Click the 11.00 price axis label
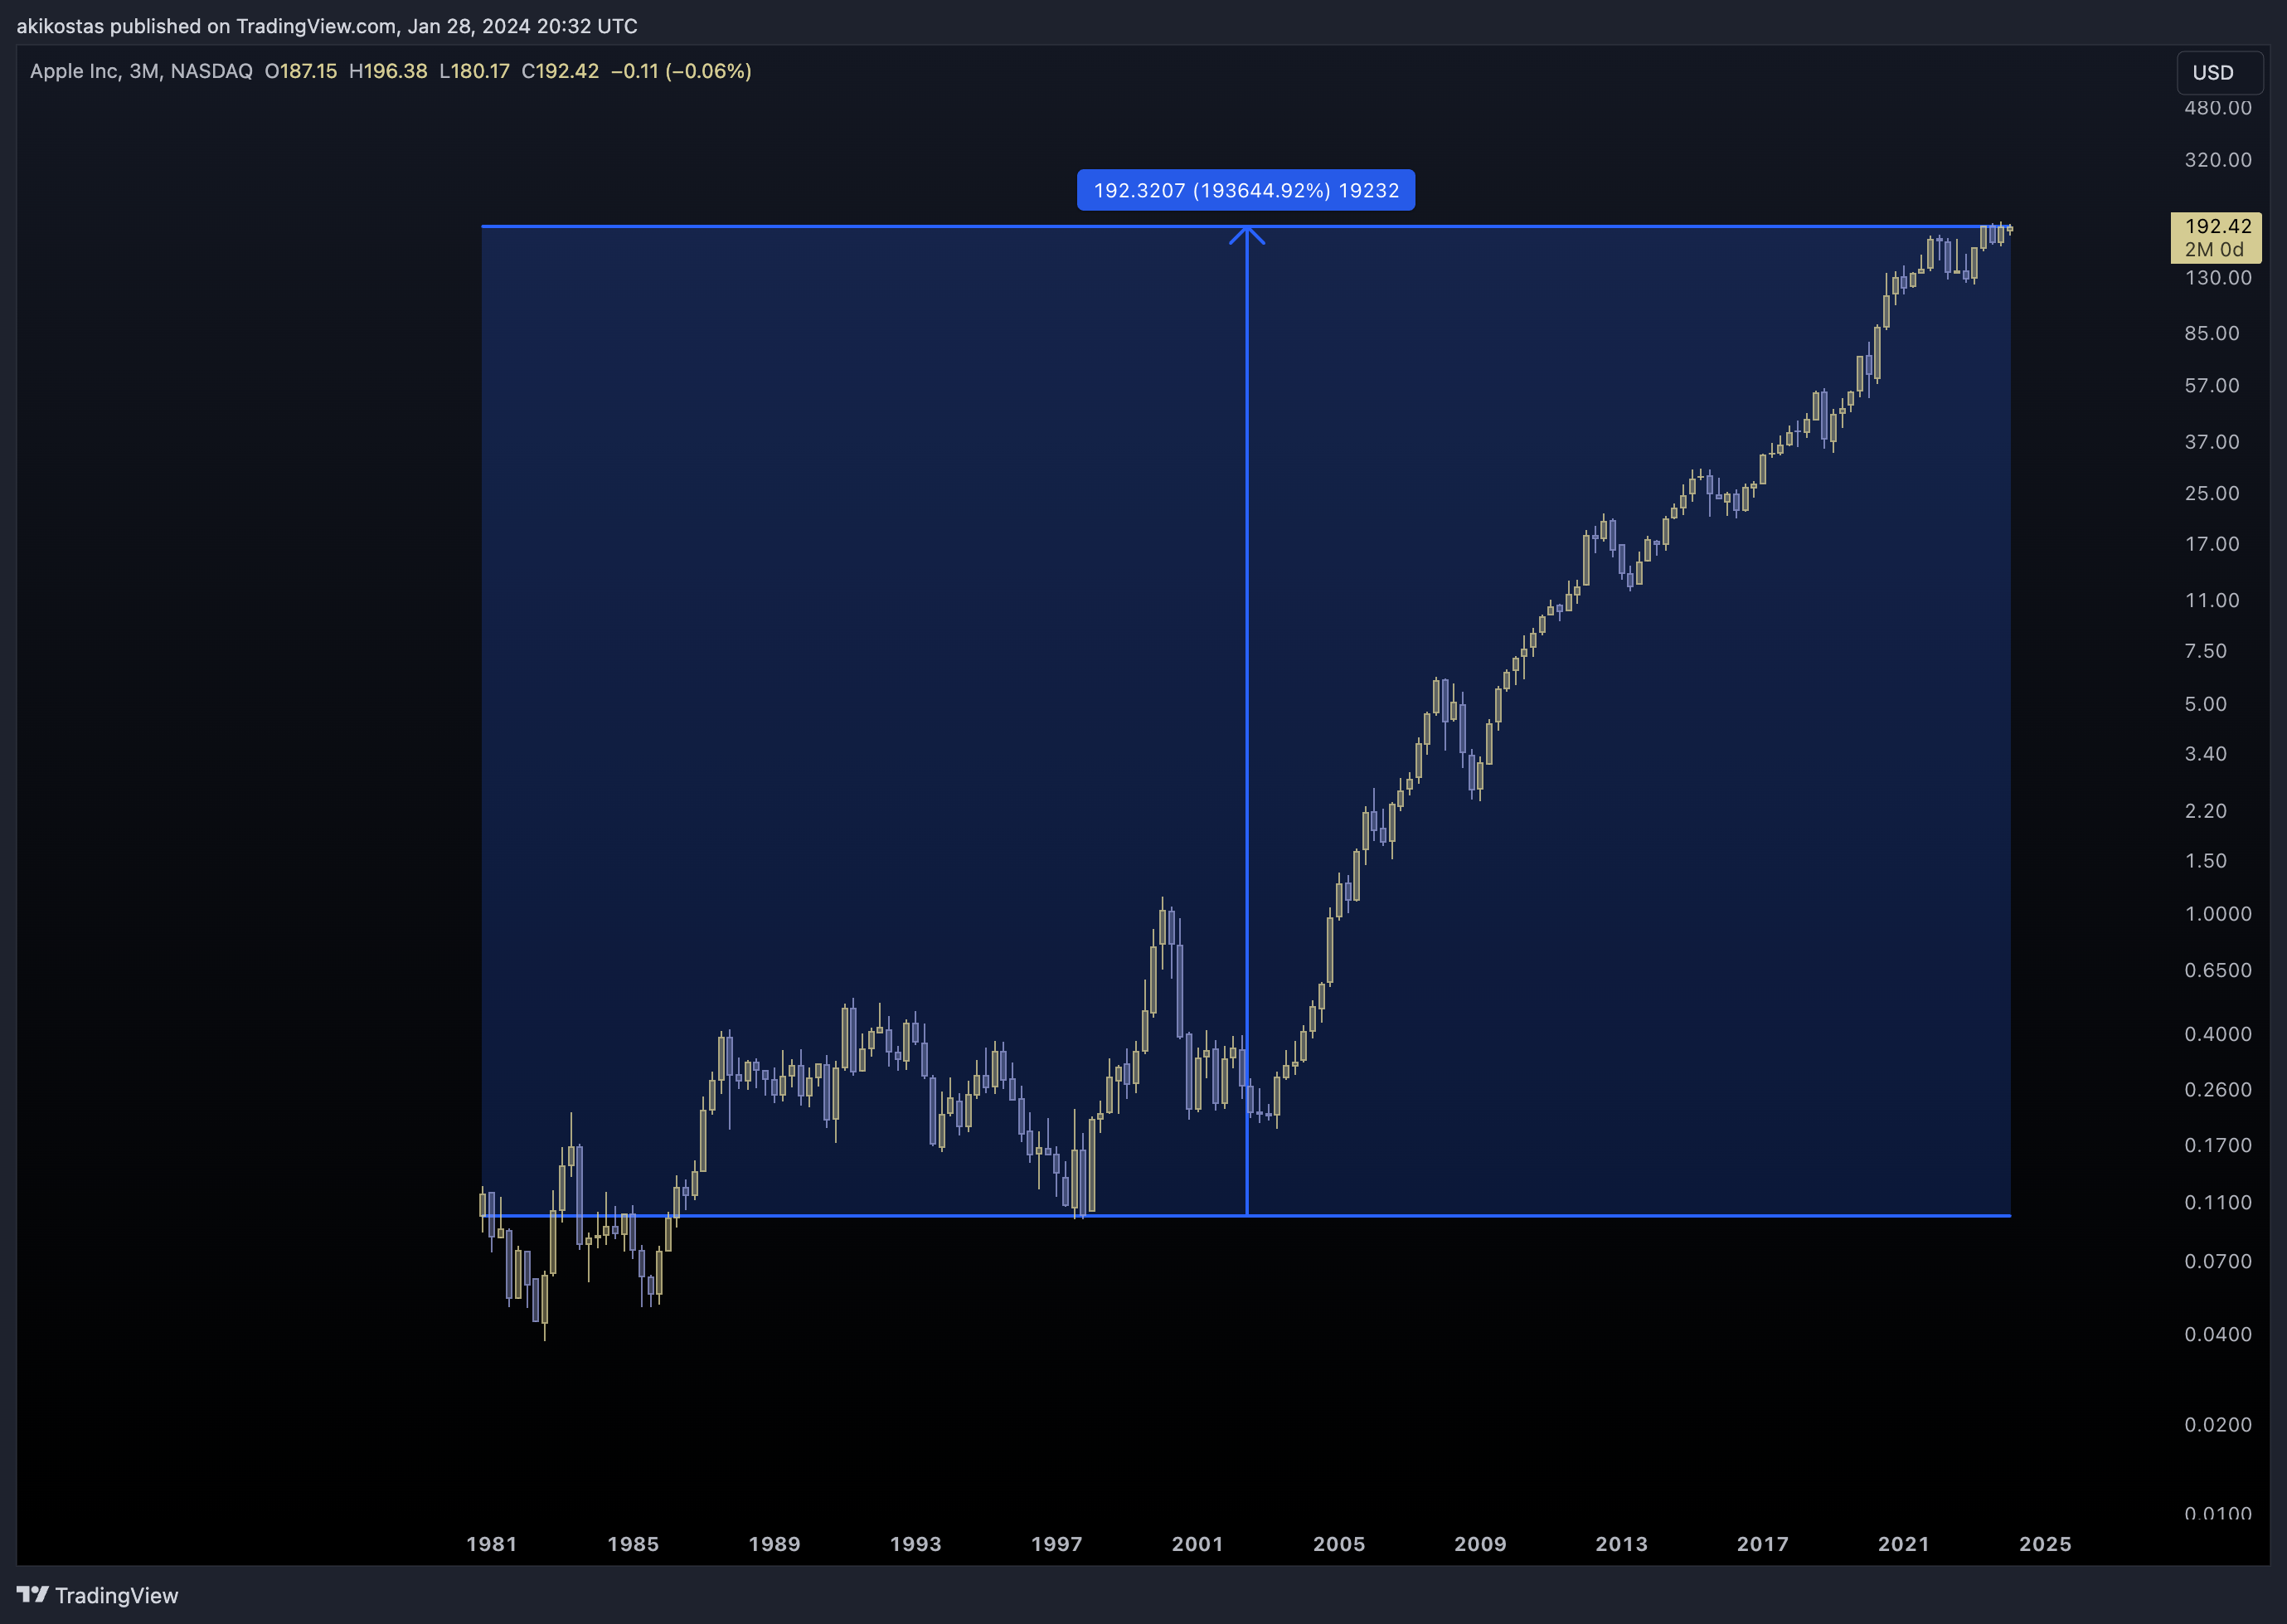 (2212, 601)
